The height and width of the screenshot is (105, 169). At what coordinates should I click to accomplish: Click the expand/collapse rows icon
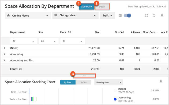154,15
